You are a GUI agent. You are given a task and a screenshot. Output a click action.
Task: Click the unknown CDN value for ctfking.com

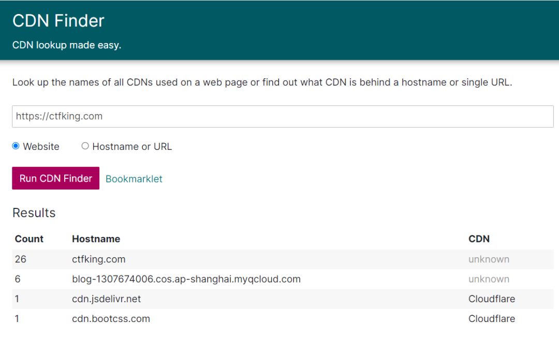click(489, 259)
